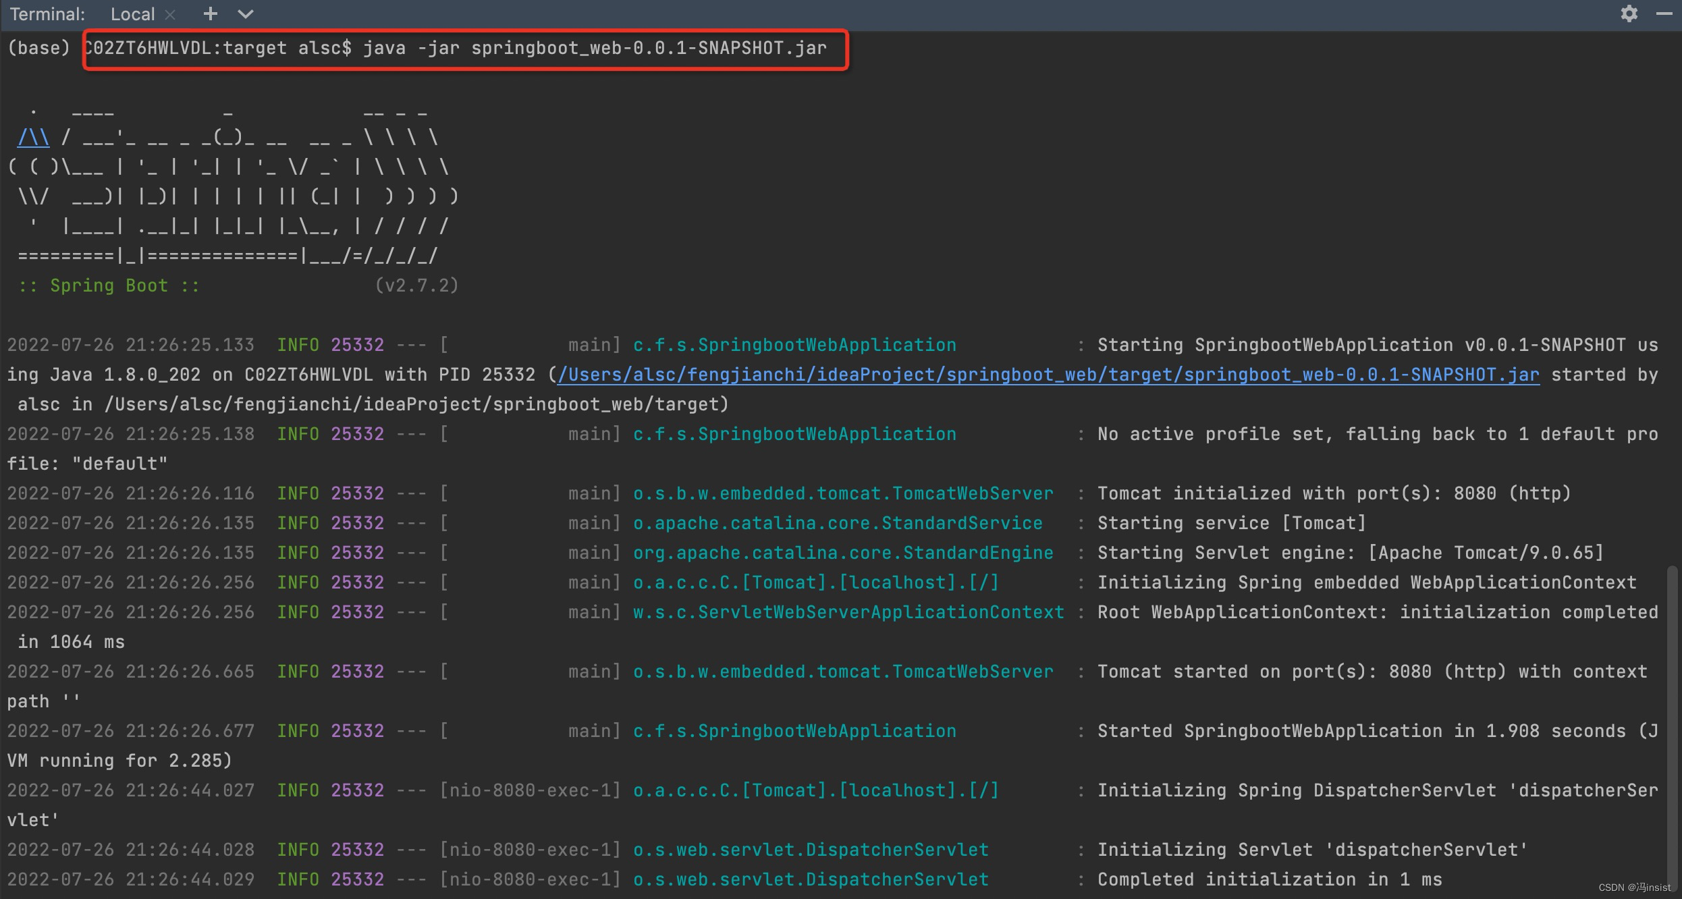This screenshot has width=1682, height=899.
Task: Open a new terminal session with plus icon
Action: click(x=211, y=13)
